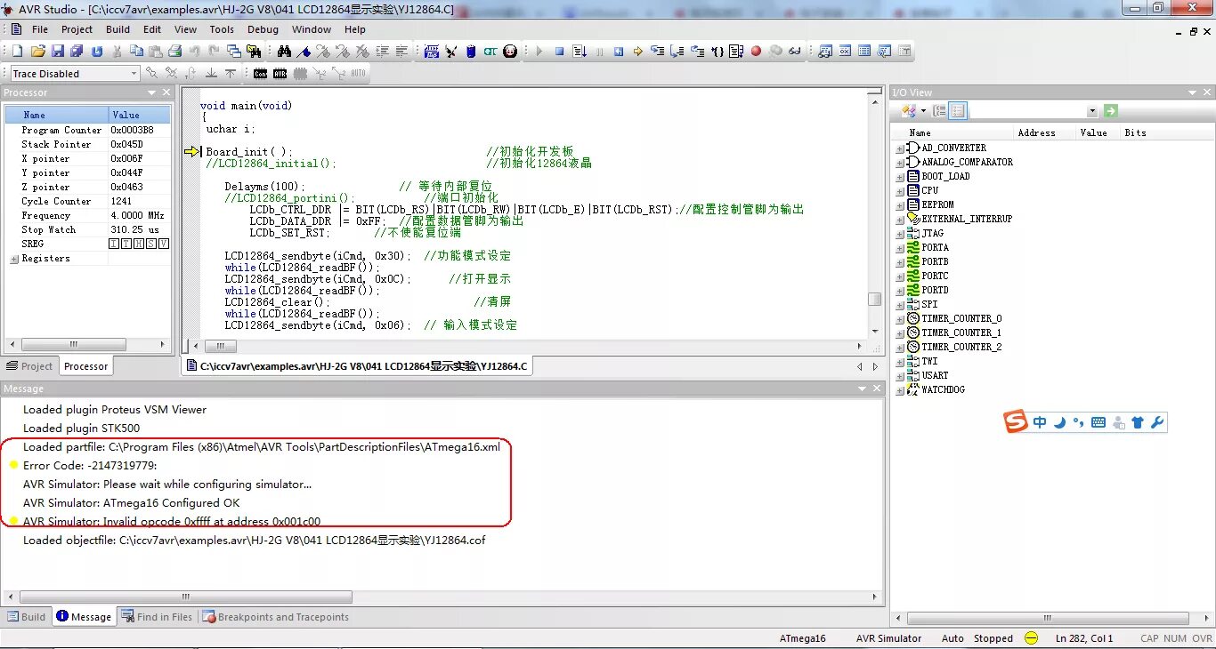Viewport: 1216px width, 649px height.
Task: Toggle SREG S flag bit
Action: tap(150, 244)
